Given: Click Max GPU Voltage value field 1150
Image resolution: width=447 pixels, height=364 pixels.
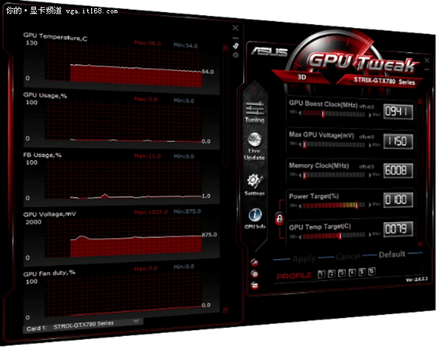Looking at the screenshot, I should (x=398, y=141).
